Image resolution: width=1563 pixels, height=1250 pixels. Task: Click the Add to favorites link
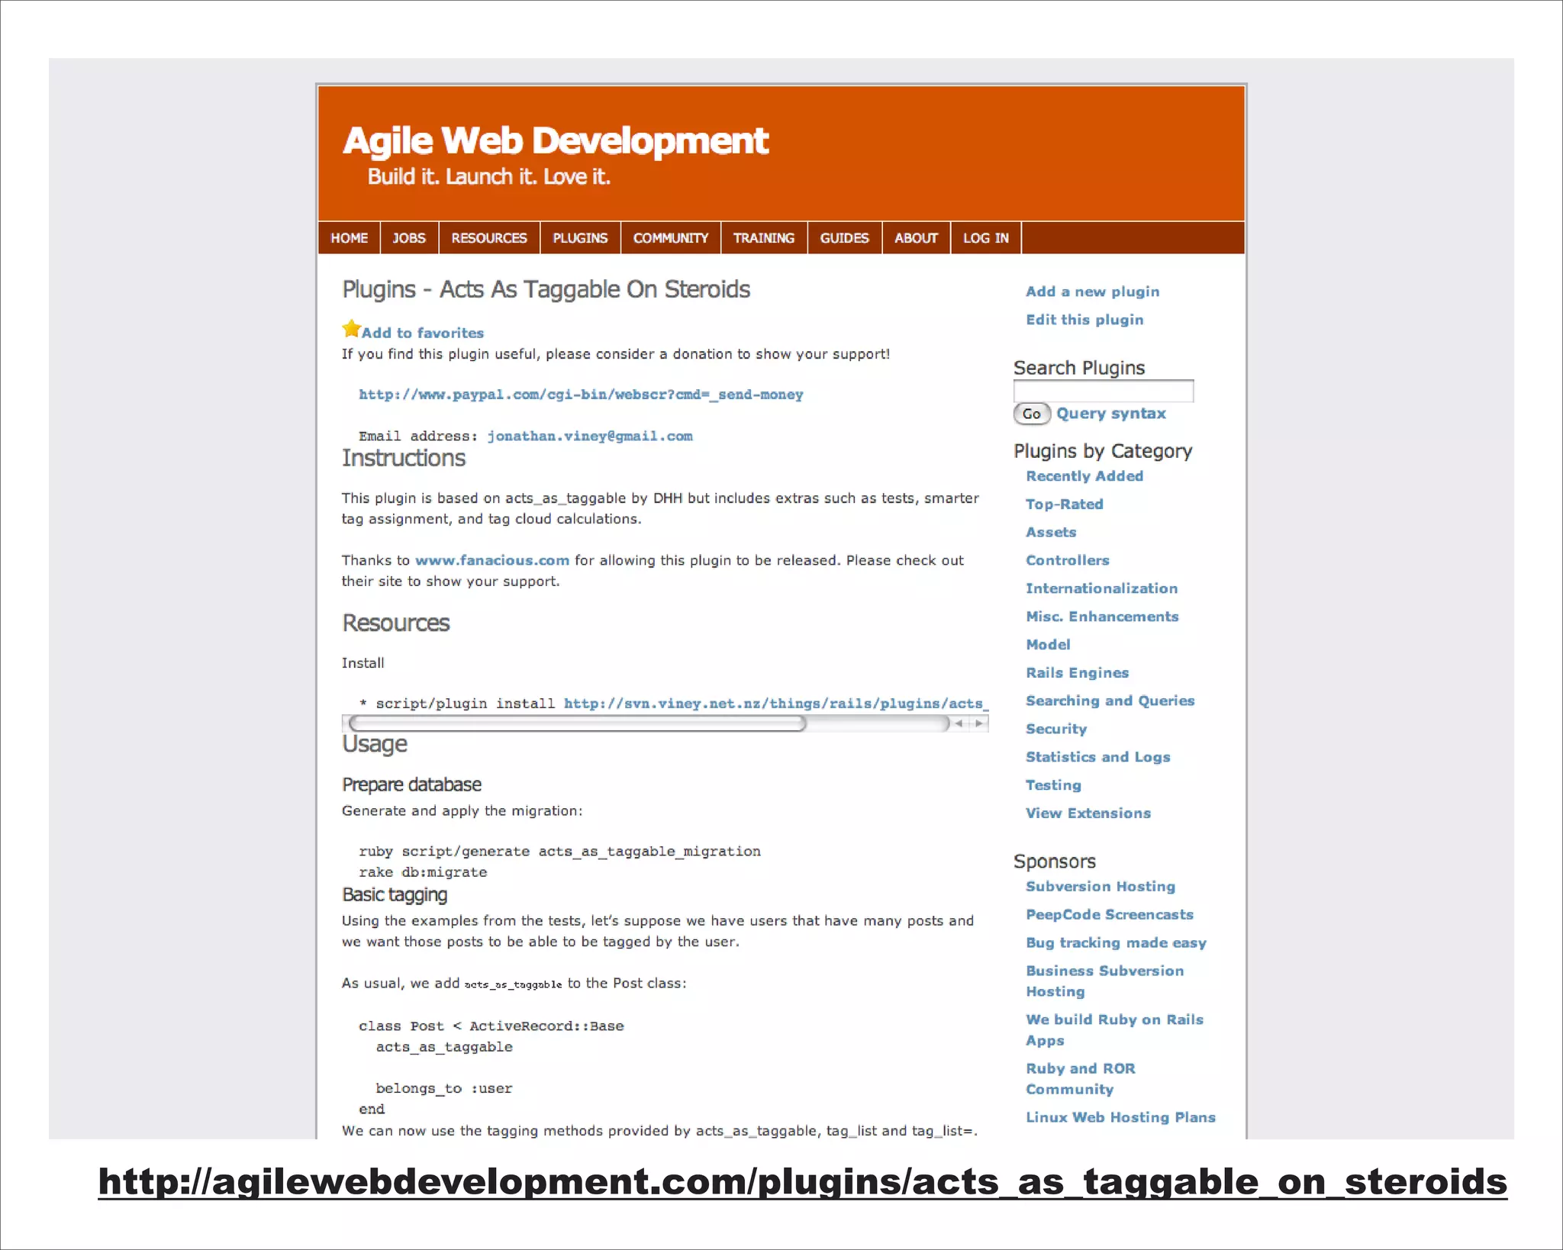[x=423, y=333]
